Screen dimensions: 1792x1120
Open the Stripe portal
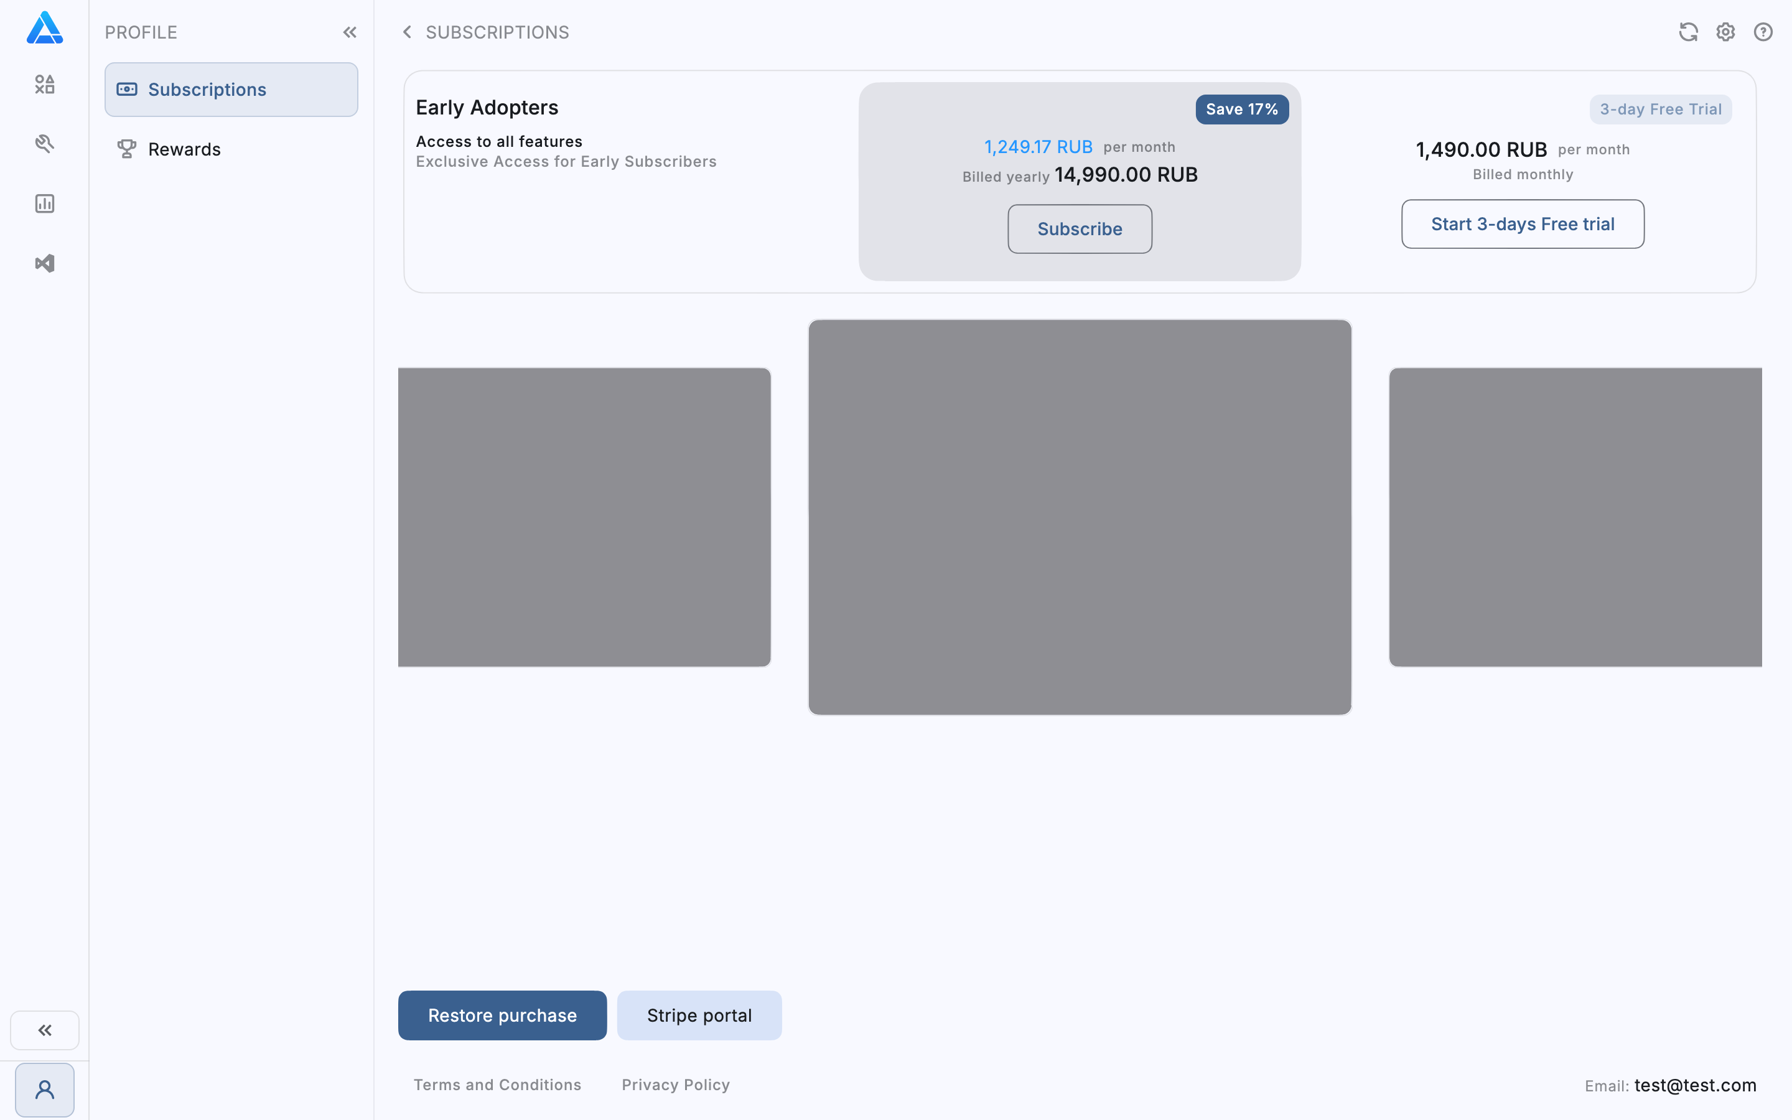(x=698, y=1015)
